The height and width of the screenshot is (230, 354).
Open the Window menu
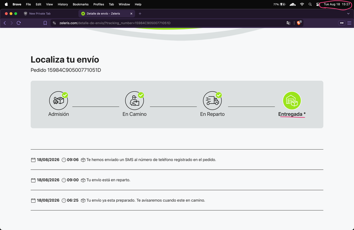coord(124,4)
